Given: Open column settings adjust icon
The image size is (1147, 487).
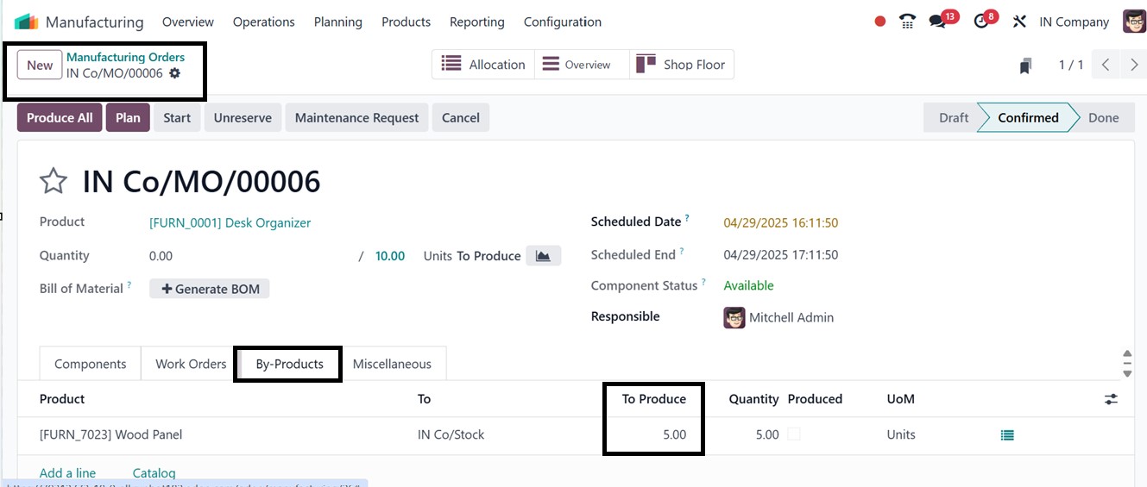Looking at the screenshot, I should pyautogui.click(x=1111, y=399).
